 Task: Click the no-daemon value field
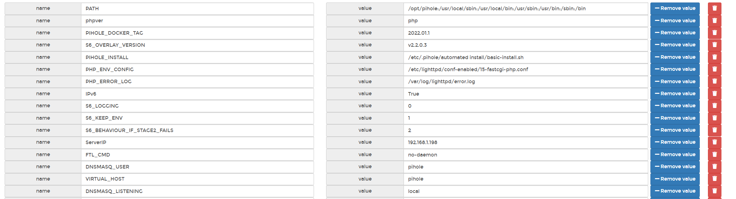point(526,154)
